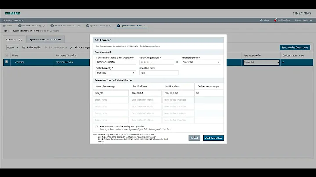Screen dimensions: 316x177
Task: Click second row Enter the first IP address field
Action: 146,100
